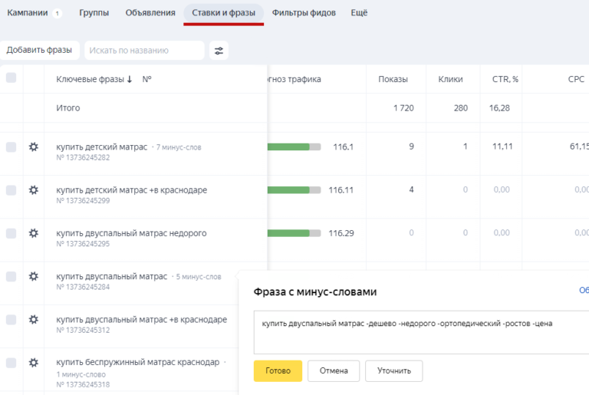
Task: Click total CTR value 16,28
Action: [x=499, y=108]
